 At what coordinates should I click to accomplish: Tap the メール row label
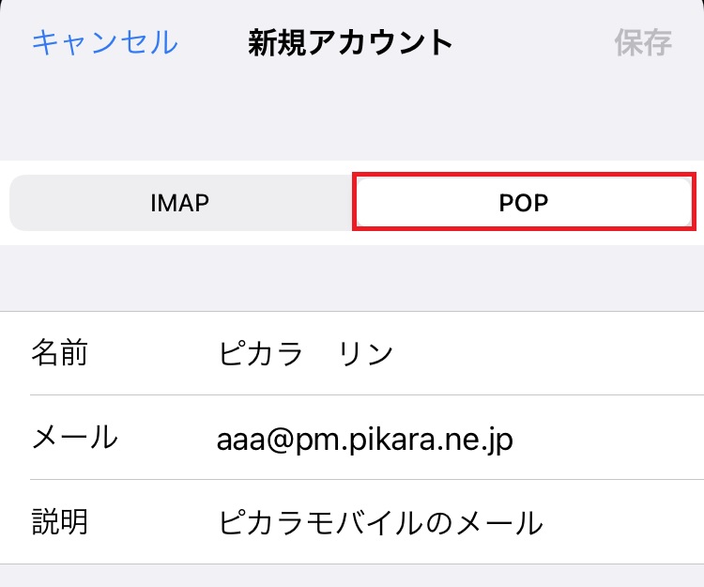click(74, 438)
